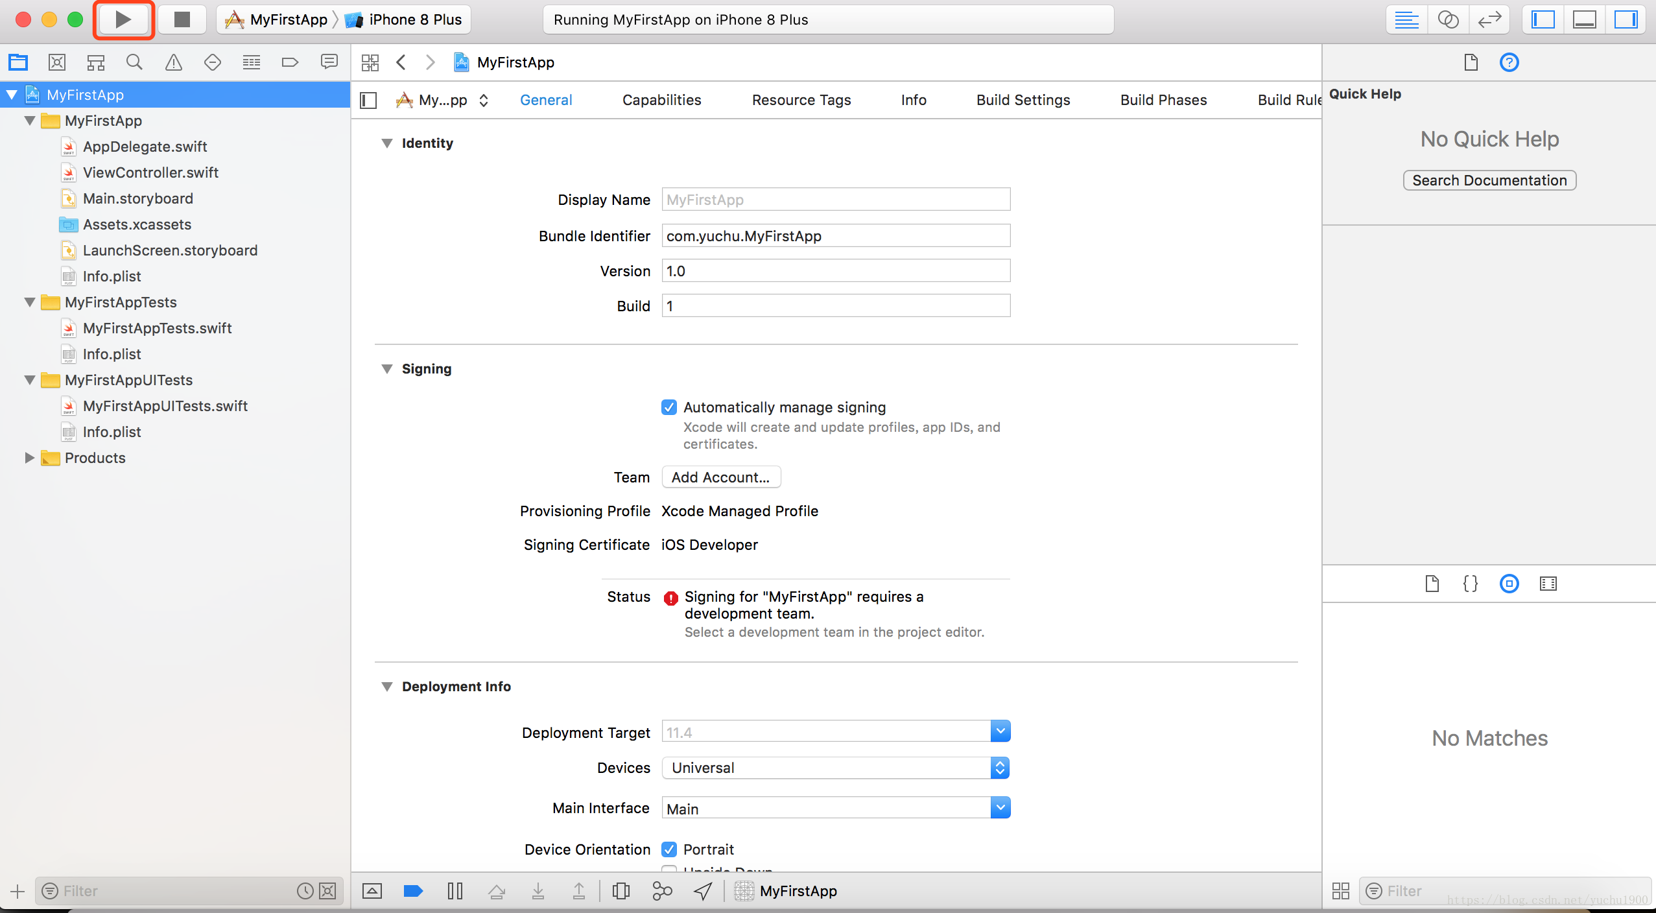Uncheck Automatically manage signing
This screenshot has width=1656, height=913.
(669, 407)
